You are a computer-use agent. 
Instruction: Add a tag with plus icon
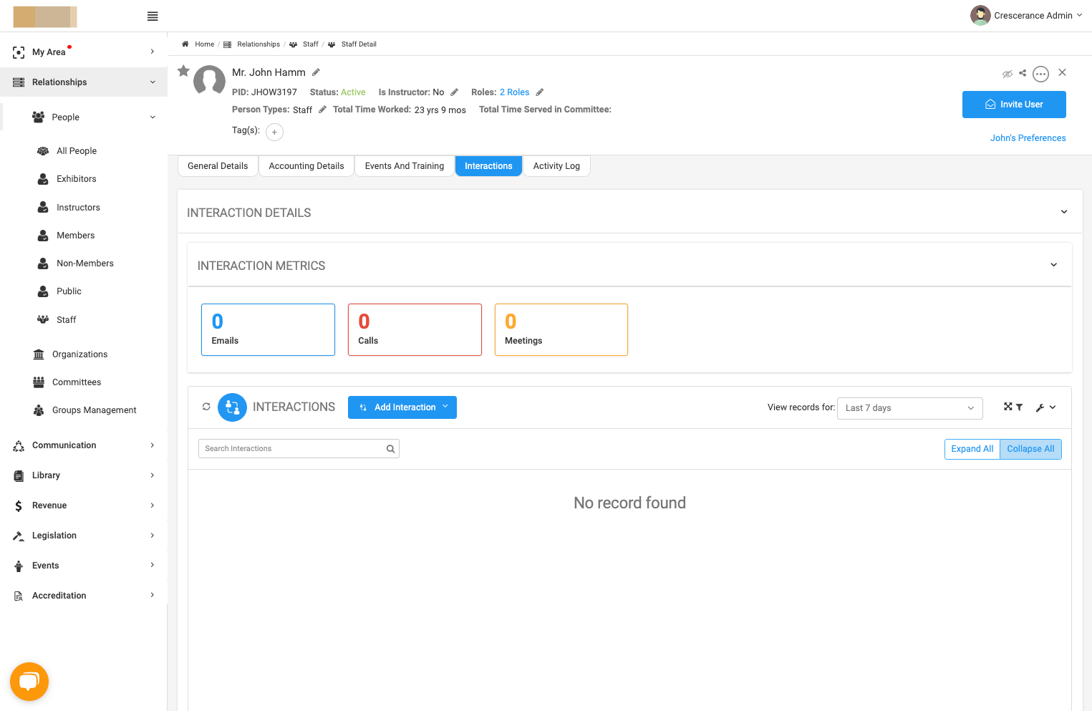click(x=274, y=132)
